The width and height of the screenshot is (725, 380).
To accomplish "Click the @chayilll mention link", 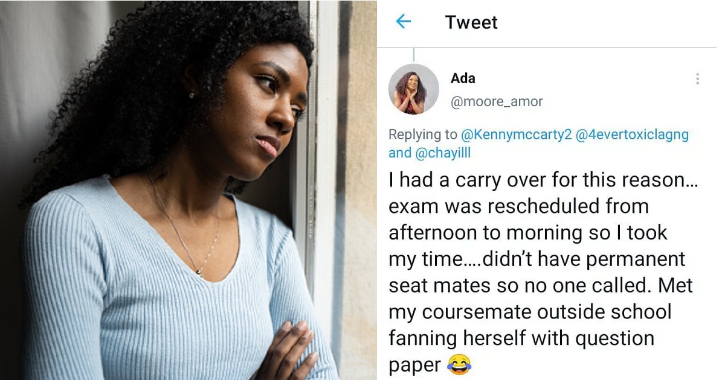I will pos(443,153).
